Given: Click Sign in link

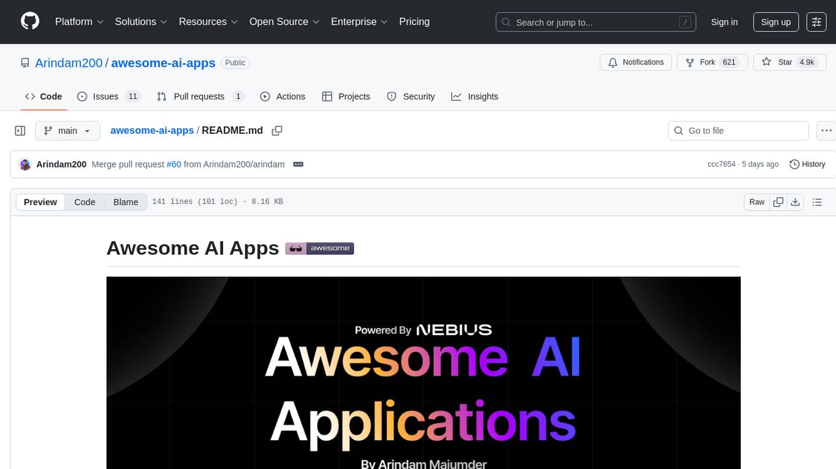Looking at the screenshot, I should pyautogui.click(x=724, y=22).
